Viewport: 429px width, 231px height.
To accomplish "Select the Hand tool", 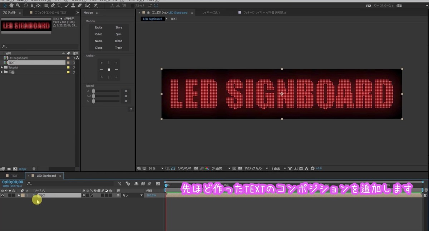I will click(x=11, y=6).
